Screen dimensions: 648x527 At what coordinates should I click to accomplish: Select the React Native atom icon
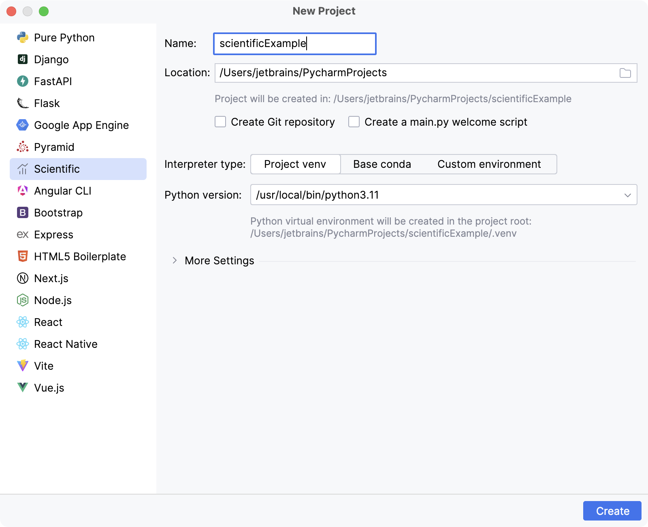click(23, 344)
